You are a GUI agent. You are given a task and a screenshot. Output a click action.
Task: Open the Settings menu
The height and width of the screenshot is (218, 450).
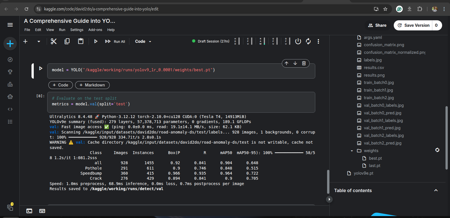tap(77, 30)
